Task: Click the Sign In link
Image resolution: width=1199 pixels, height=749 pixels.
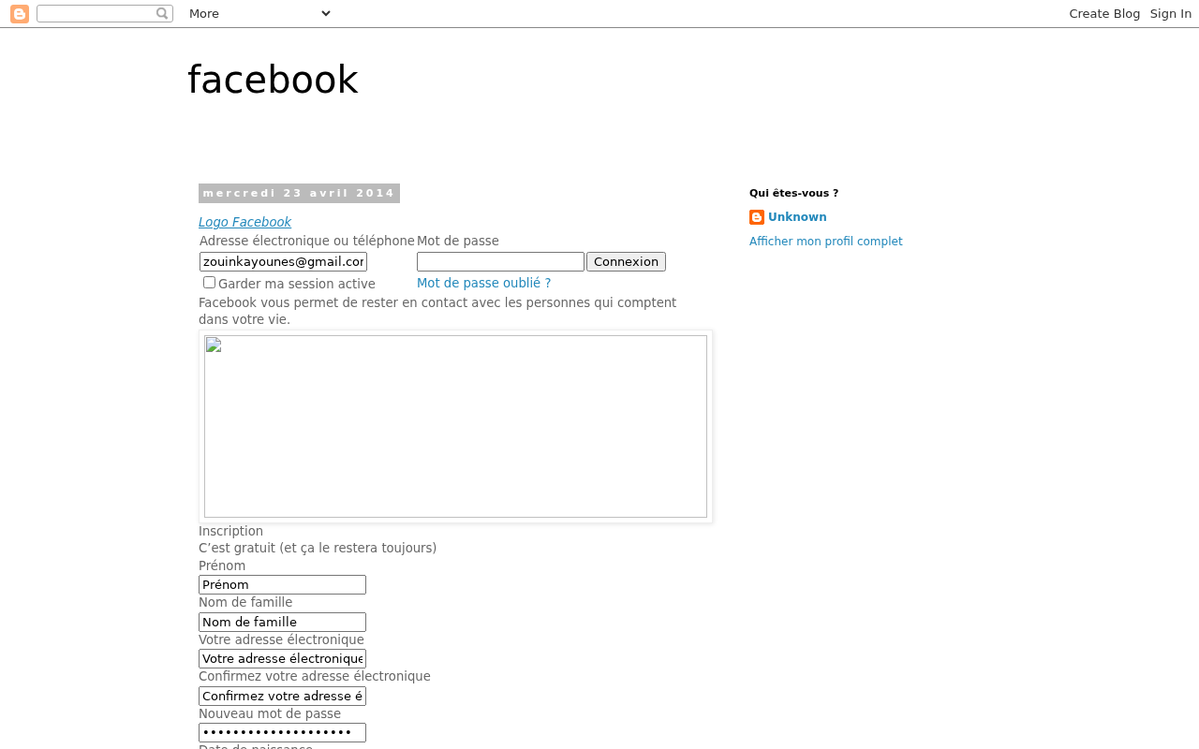Action: [x=1171, y=13]
